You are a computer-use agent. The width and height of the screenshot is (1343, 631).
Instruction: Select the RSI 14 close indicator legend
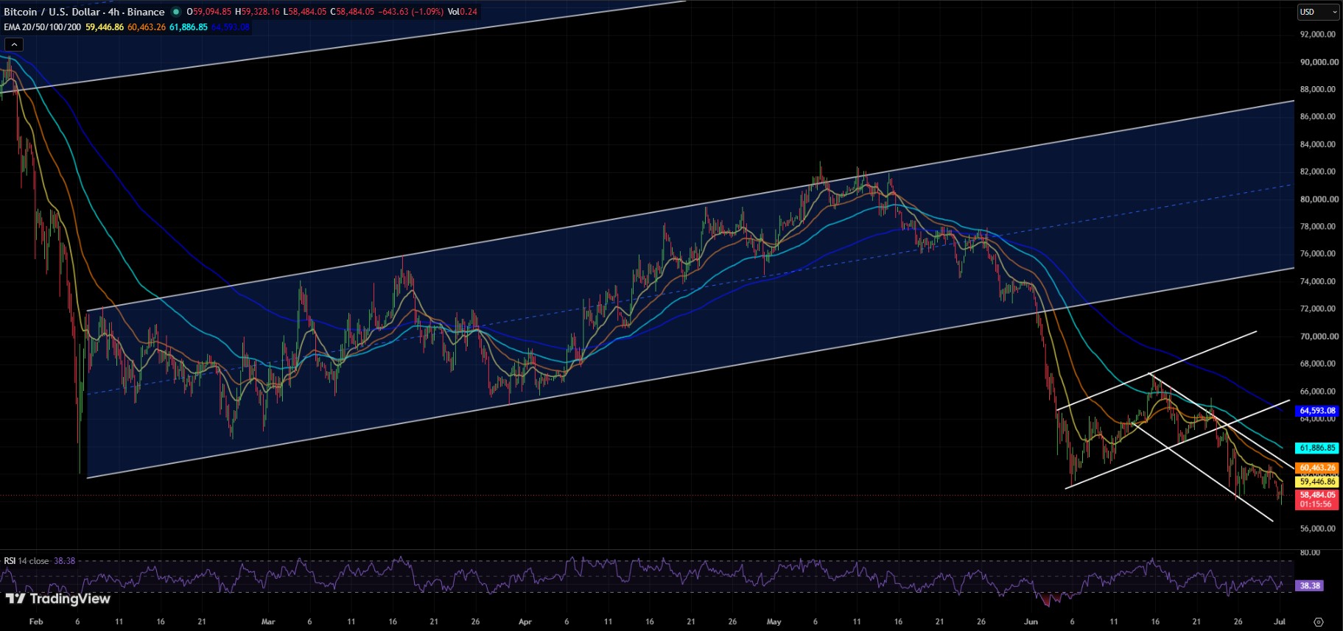(27, 561)
